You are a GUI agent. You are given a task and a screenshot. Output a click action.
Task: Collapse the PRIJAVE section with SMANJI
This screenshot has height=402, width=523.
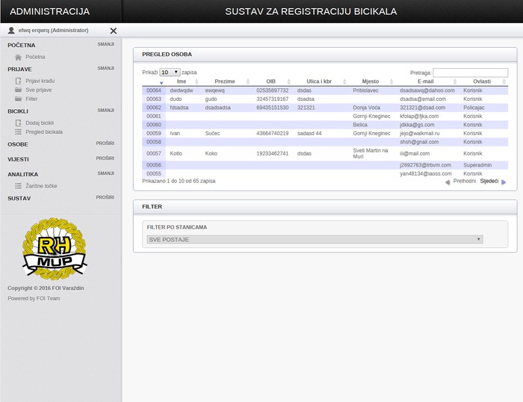[x=106, y=69]
